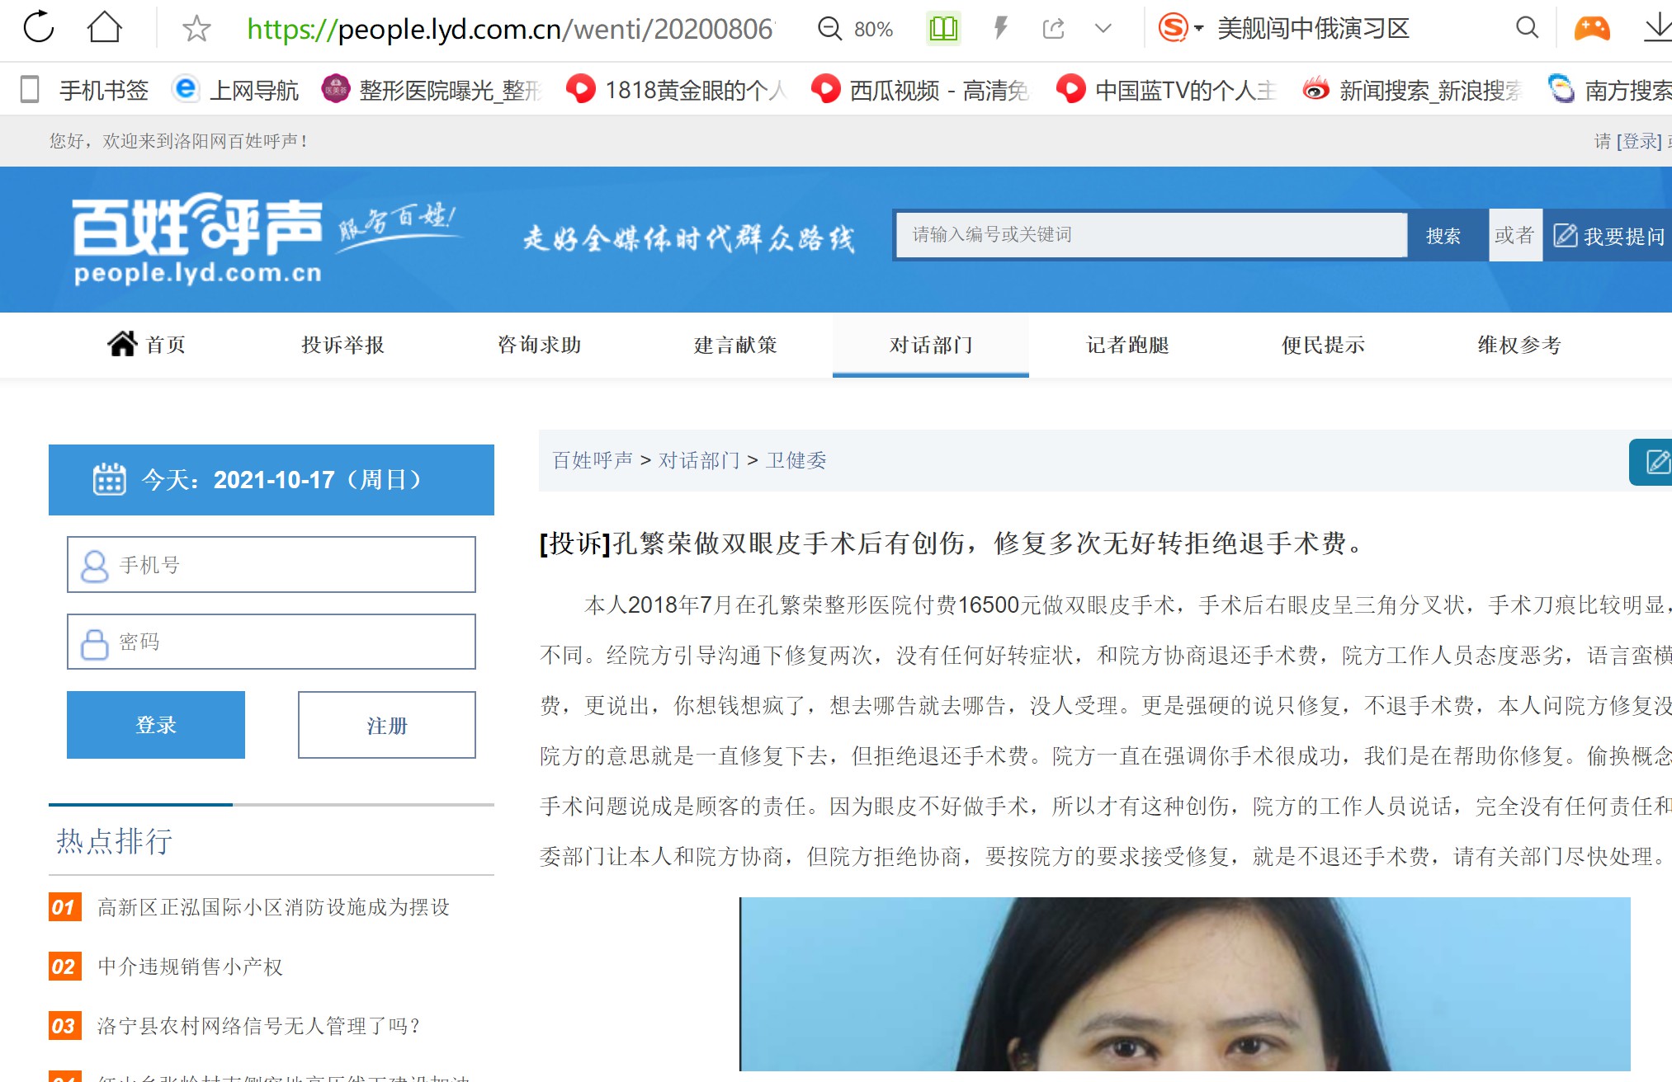Click the browser search box text
The image size is (1672, 1082).
[x=1313, y=29]
